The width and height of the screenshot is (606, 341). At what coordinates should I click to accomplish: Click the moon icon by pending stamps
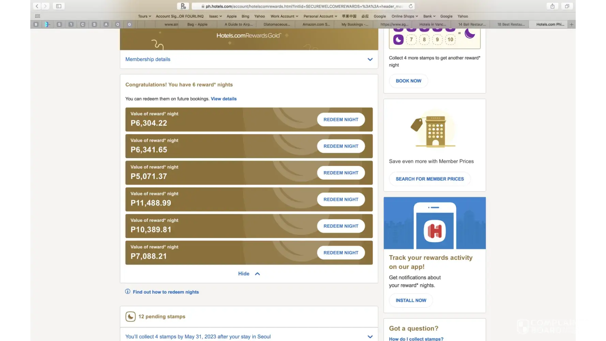[x=131, y=317]
